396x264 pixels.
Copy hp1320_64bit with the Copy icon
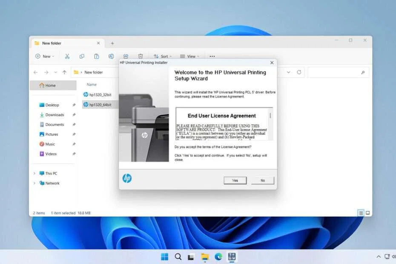82,56
